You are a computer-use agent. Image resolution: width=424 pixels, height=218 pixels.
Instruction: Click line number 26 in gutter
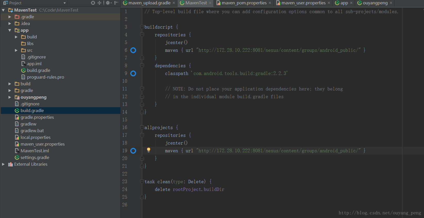125,205
